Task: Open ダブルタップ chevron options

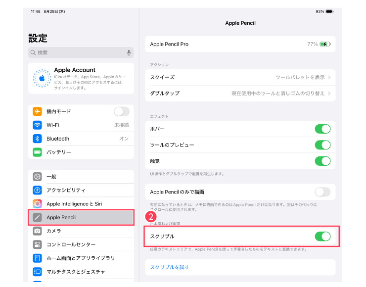Action: (329, 94)
